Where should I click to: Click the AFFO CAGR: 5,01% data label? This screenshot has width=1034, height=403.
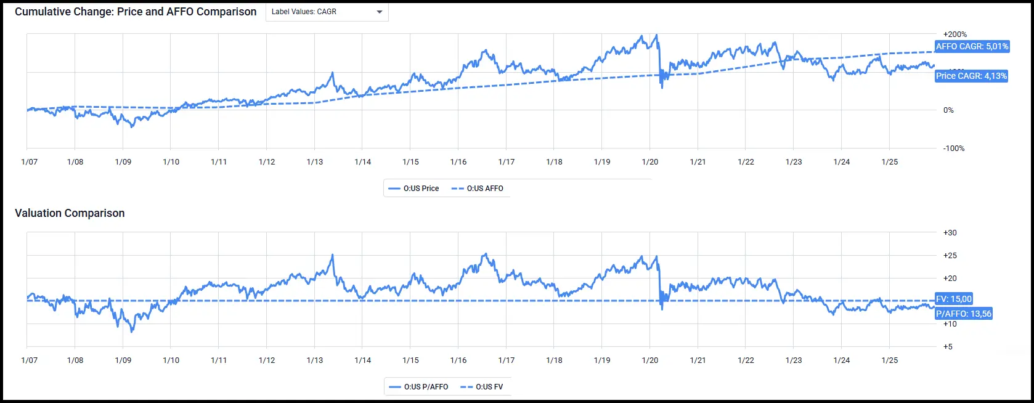tap(972, 46)
